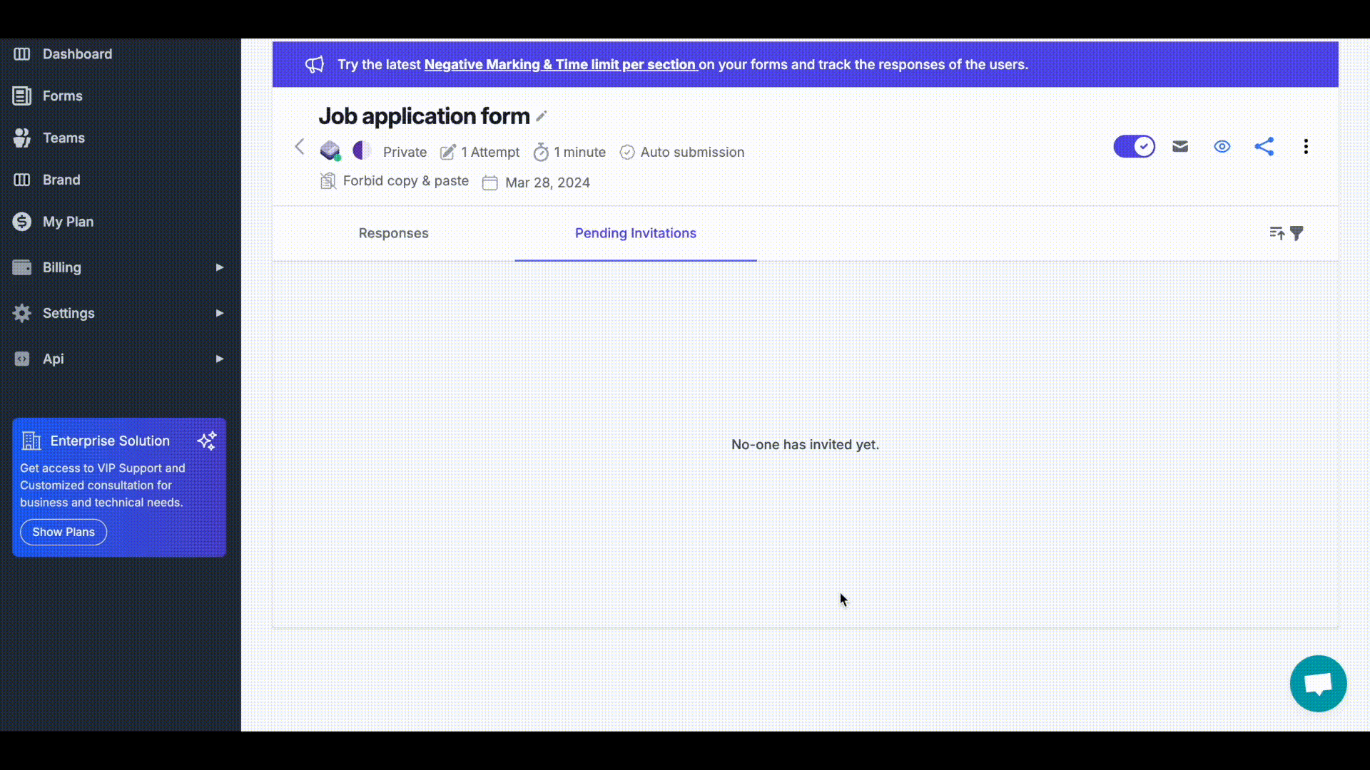Select the Pending Invitations tab
The width and height of the screenshot is (1370, 770).
pyautogui.click(x=635, y=233)
